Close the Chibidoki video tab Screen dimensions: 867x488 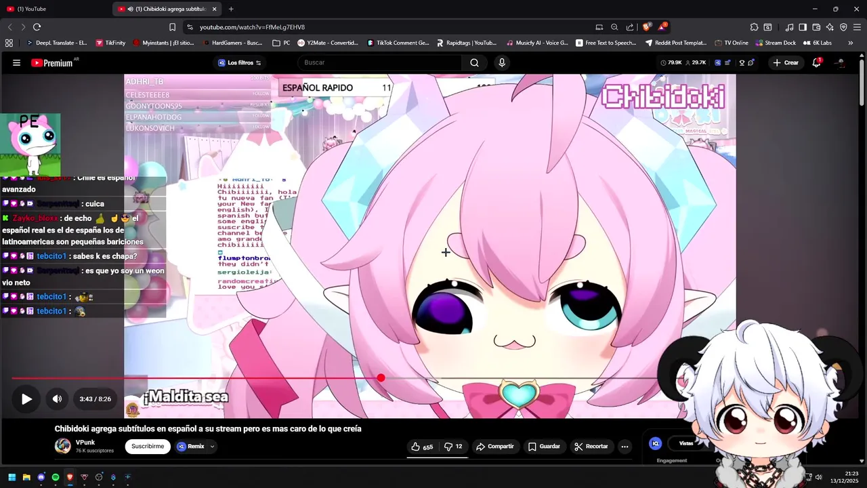point(215,9)
